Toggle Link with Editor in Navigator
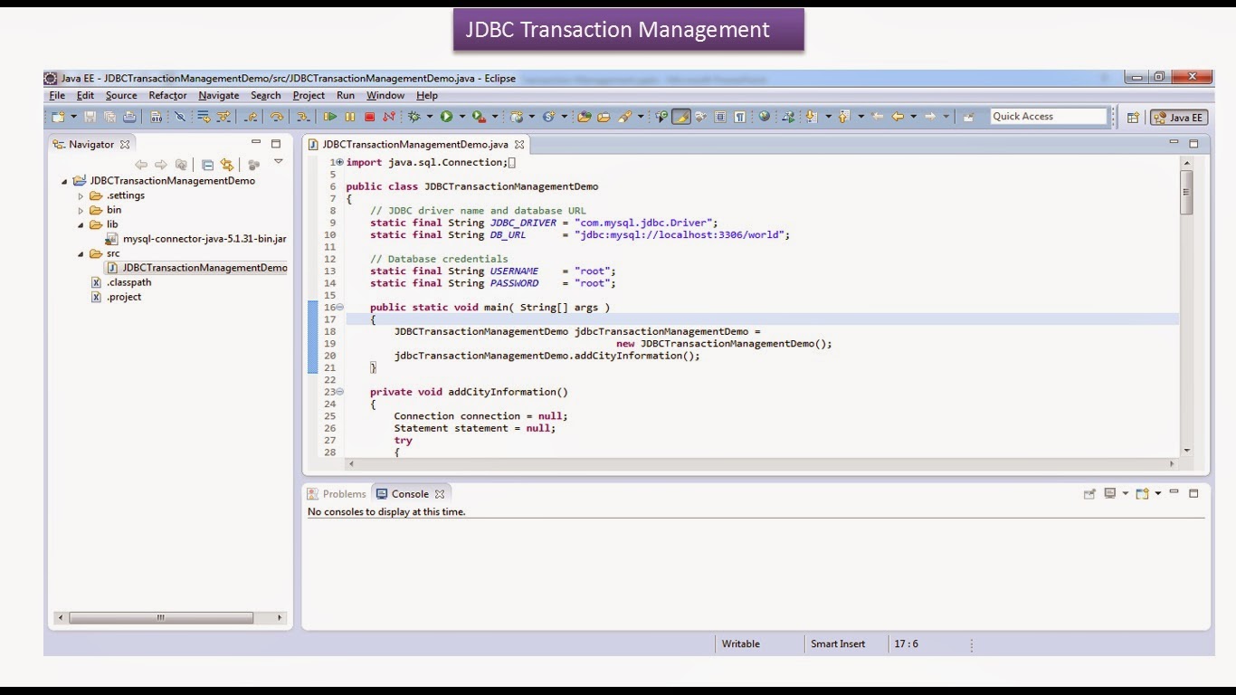 point(227,165)
